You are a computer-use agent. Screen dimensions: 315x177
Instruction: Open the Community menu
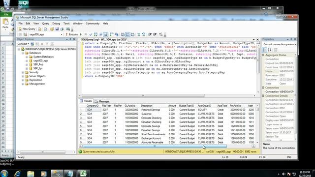click(x=93, y=24)
